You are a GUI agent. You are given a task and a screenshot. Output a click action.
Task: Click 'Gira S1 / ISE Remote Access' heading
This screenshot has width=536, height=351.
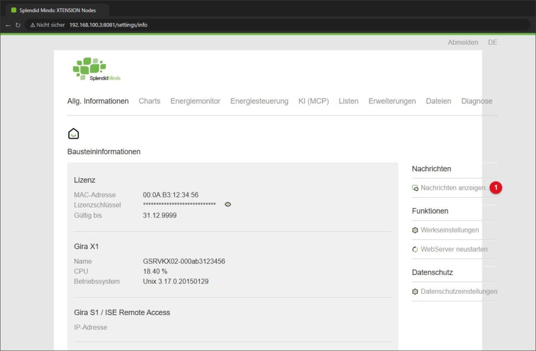pyautogui.click(x=122, y=313)
